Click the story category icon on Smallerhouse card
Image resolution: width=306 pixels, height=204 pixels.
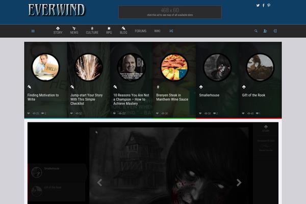pyautogui.click(x=201, y=87)
